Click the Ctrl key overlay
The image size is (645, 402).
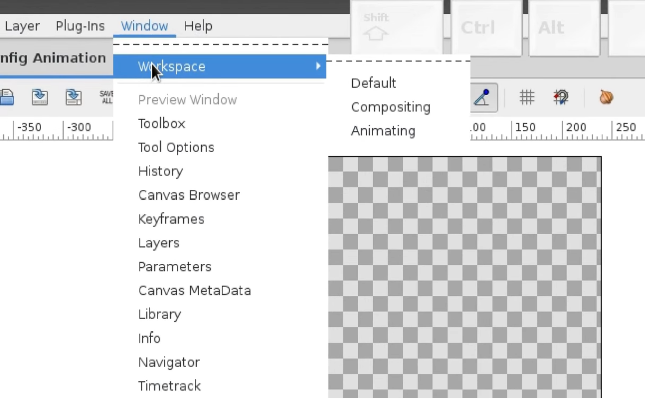point(487,28)
